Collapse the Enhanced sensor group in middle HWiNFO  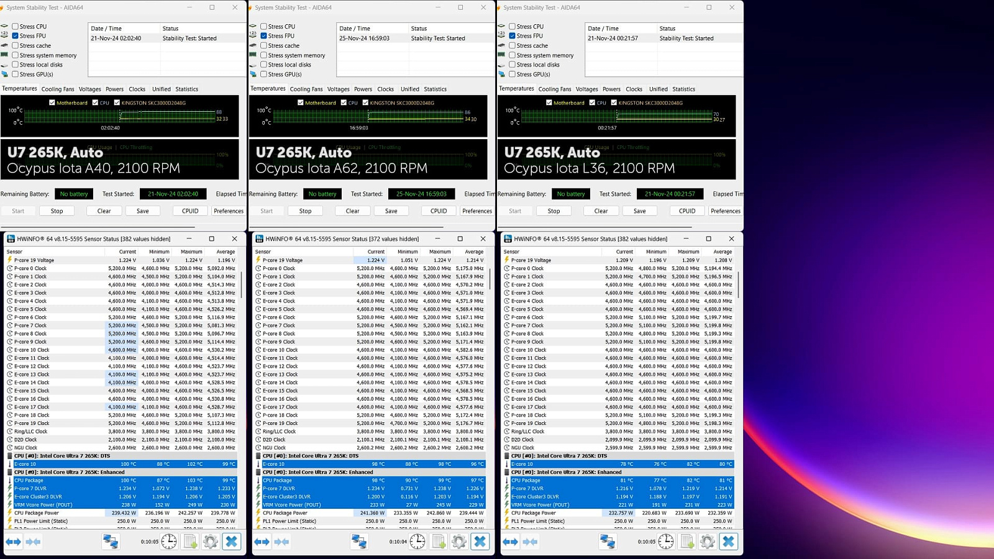258,472
